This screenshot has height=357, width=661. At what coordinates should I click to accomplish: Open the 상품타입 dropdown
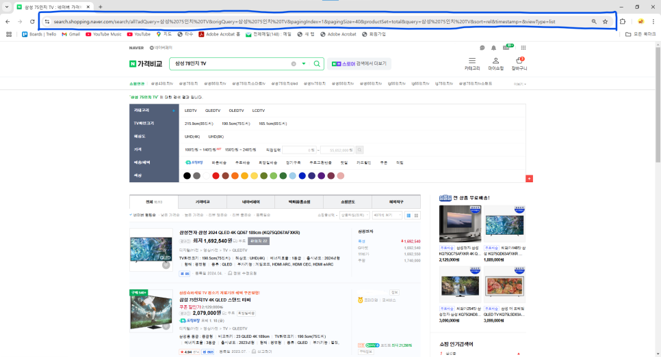[x=354, y=215]
